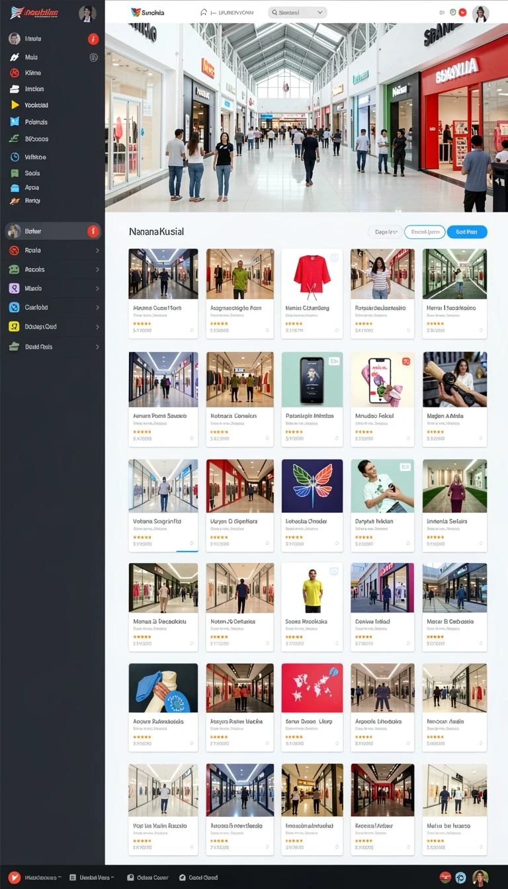
Task: Click the home icon in the top bar
Action: (x=204, y=12)
